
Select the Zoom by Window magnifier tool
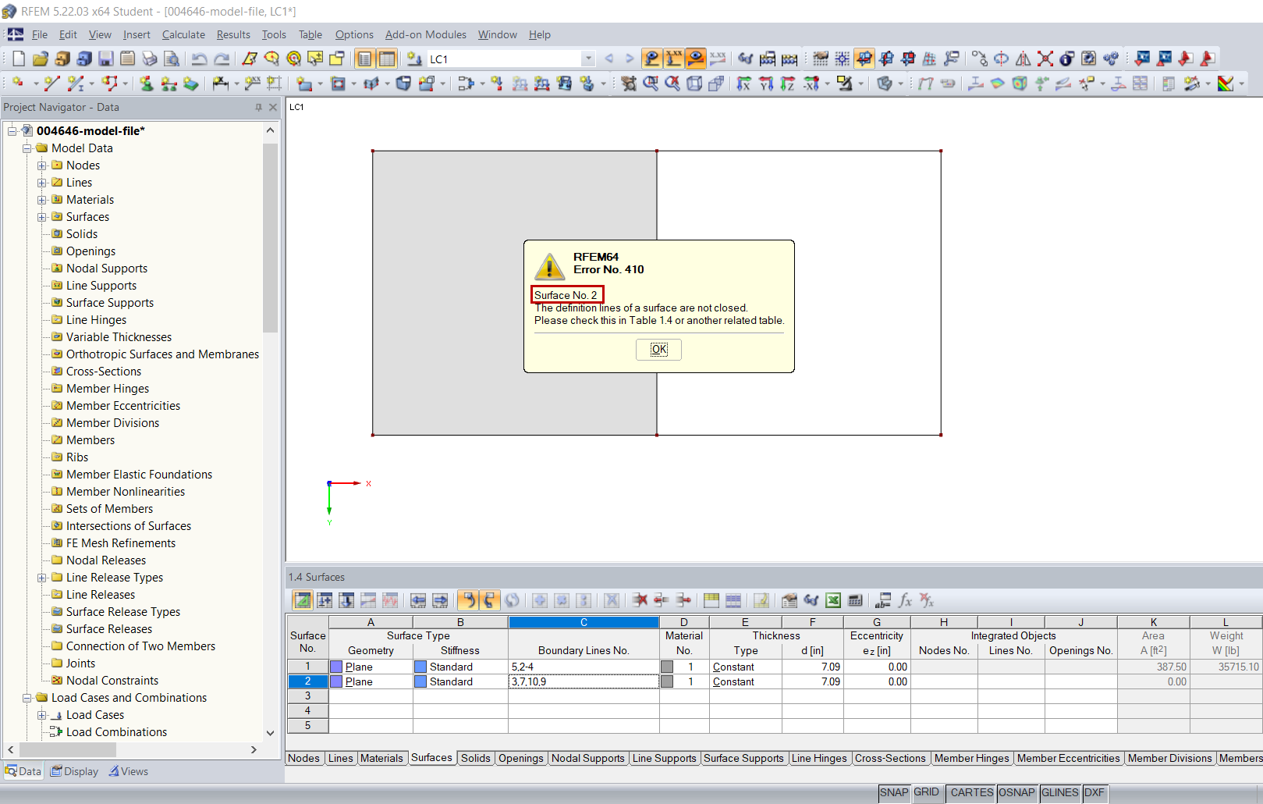tap(652, 83)
